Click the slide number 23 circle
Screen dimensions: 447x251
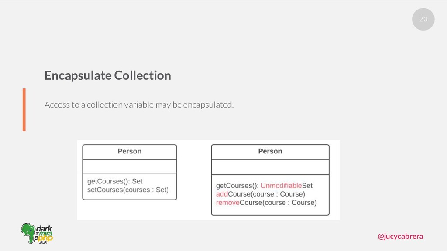click(x=423, y=19)
